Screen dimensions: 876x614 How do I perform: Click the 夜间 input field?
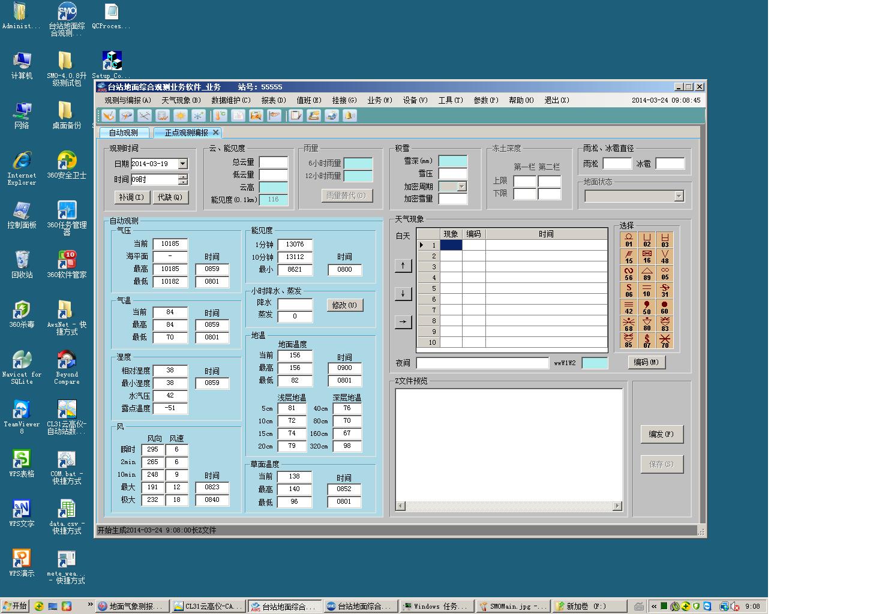click(482, 363)
